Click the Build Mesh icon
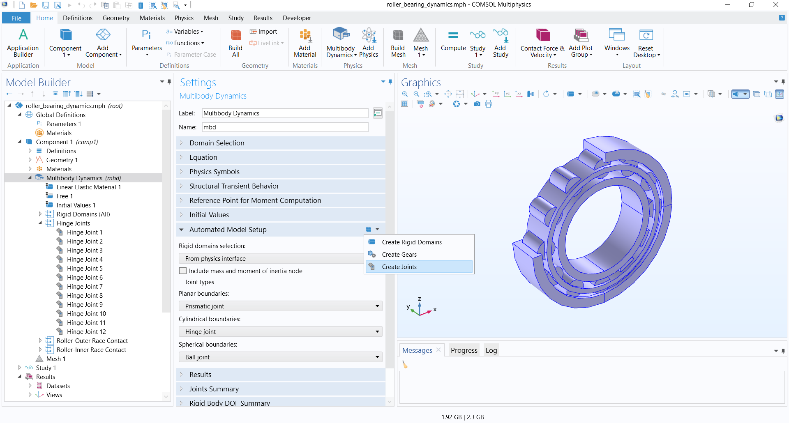789x423 pixels. pyautogui.click(x=398, y=43)
